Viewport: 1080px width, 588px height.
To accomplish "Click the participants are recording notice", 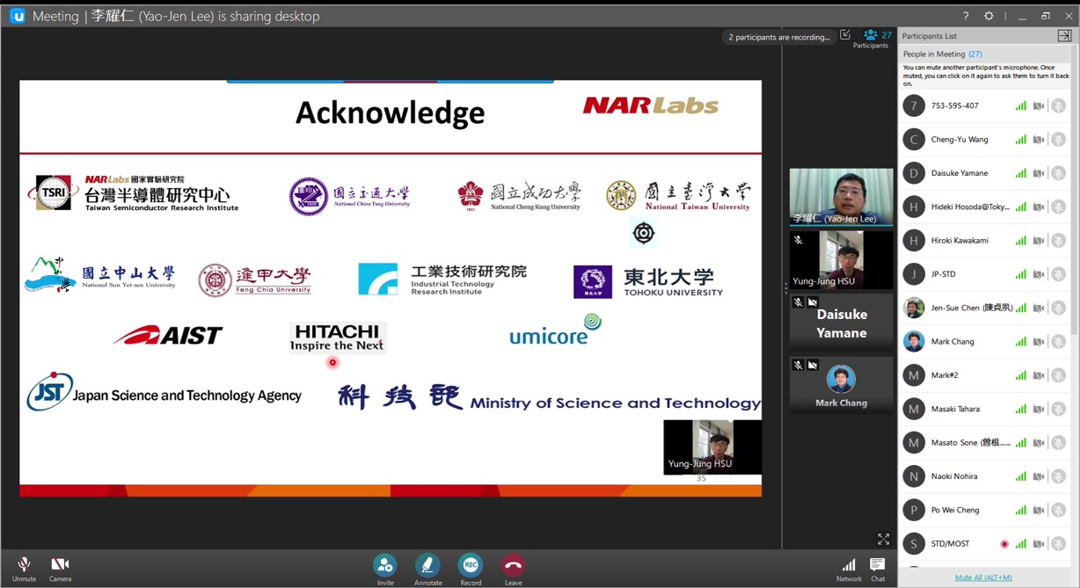I will [x=778, y=37].
